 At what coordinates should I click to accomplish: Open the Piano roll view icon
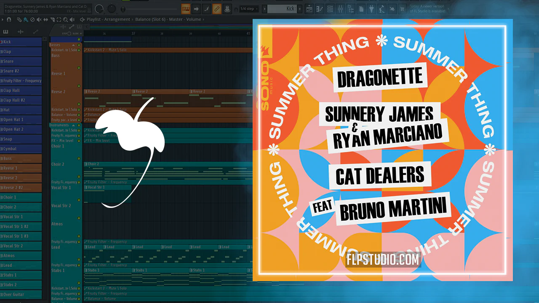(x=320, y=8)
